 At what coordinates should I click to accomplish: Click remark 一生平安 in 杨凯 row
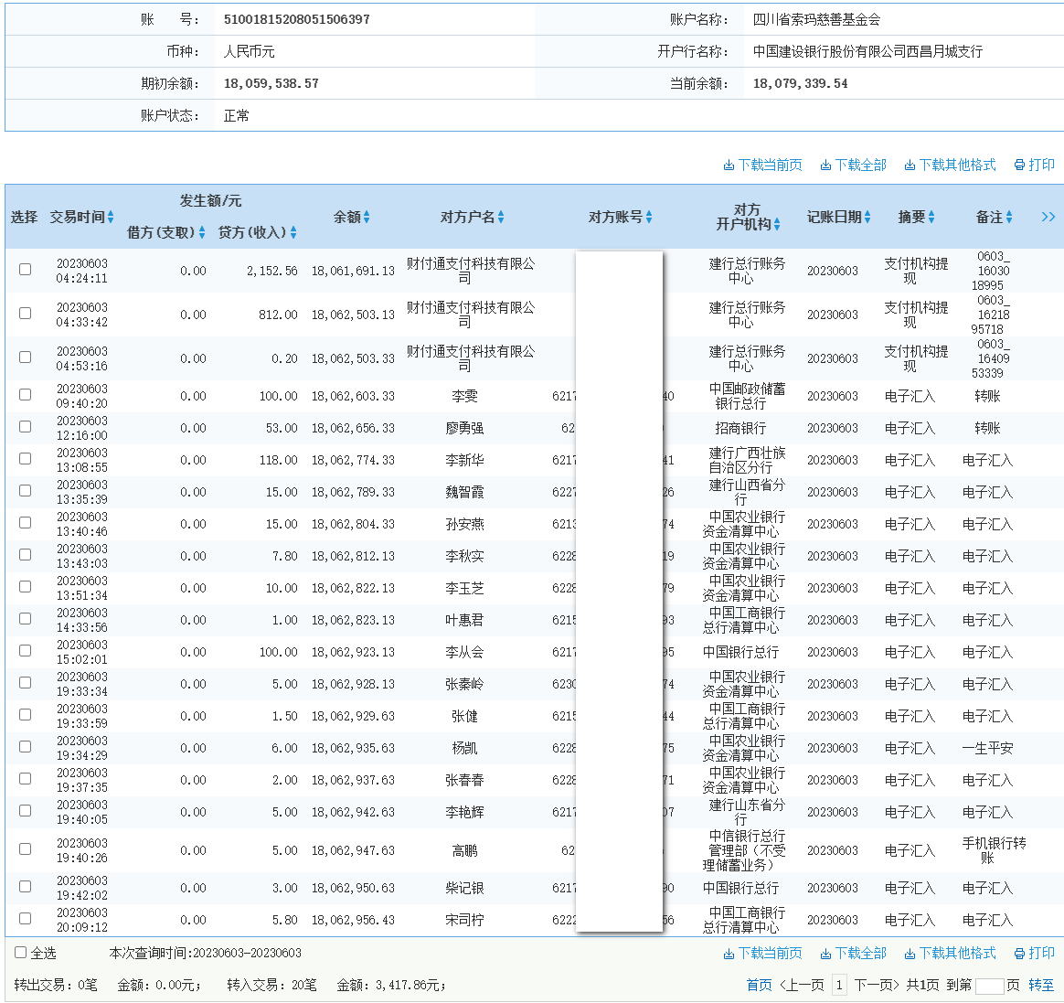987,748
